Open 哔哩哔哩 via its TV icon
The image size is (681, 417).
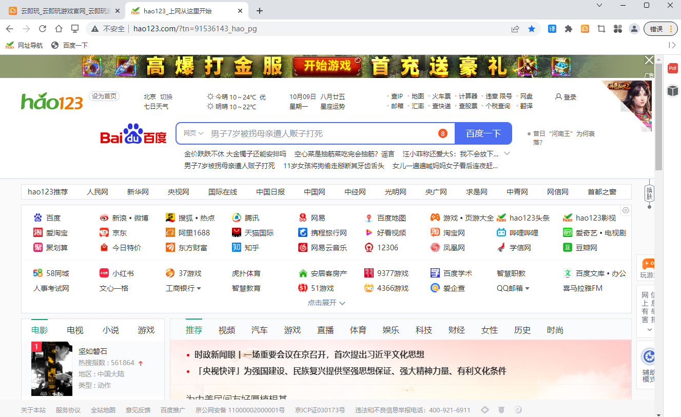pyautogui.click(x=501, y=232)
